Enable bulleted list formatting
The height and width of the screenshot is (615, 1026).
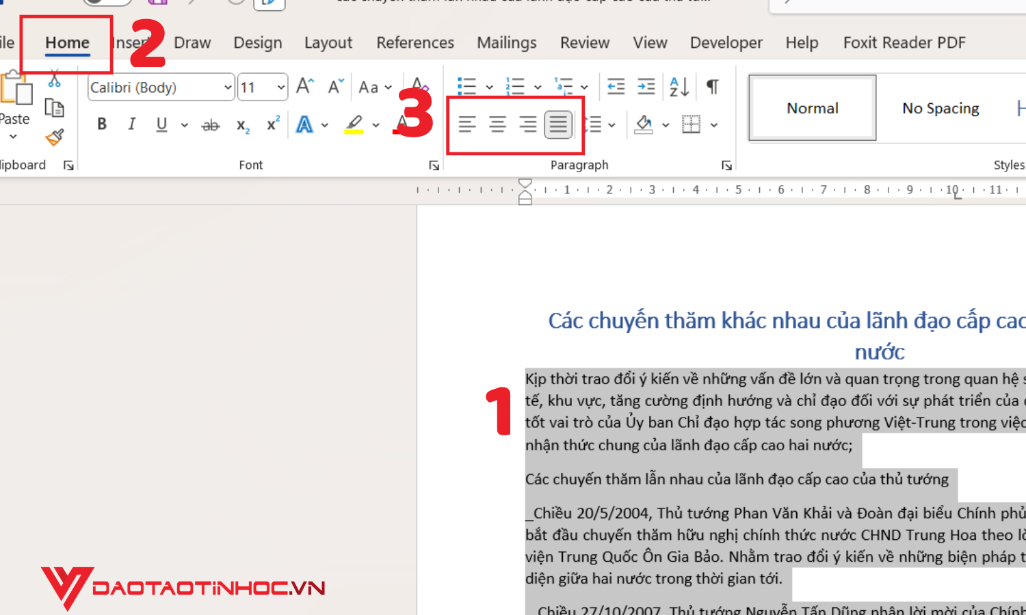pyautogui.click(x=466, y=87)
